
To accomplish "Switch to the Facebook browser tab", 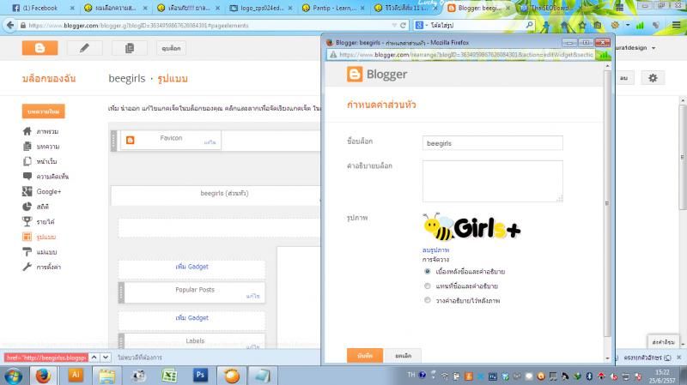I will [39, 8].
